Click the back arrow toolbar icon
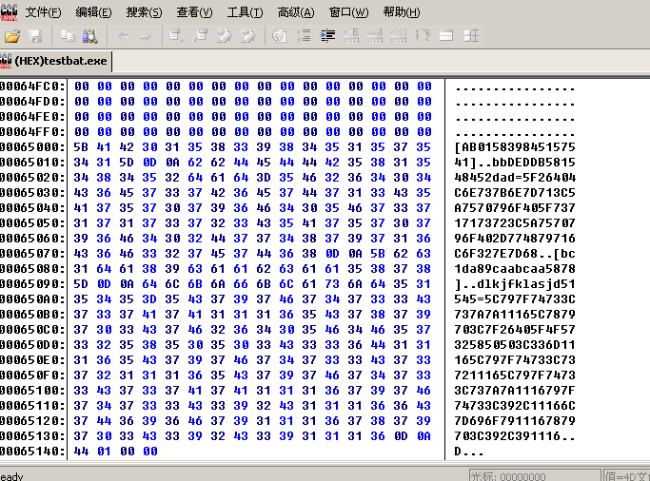 coord(124,36)
